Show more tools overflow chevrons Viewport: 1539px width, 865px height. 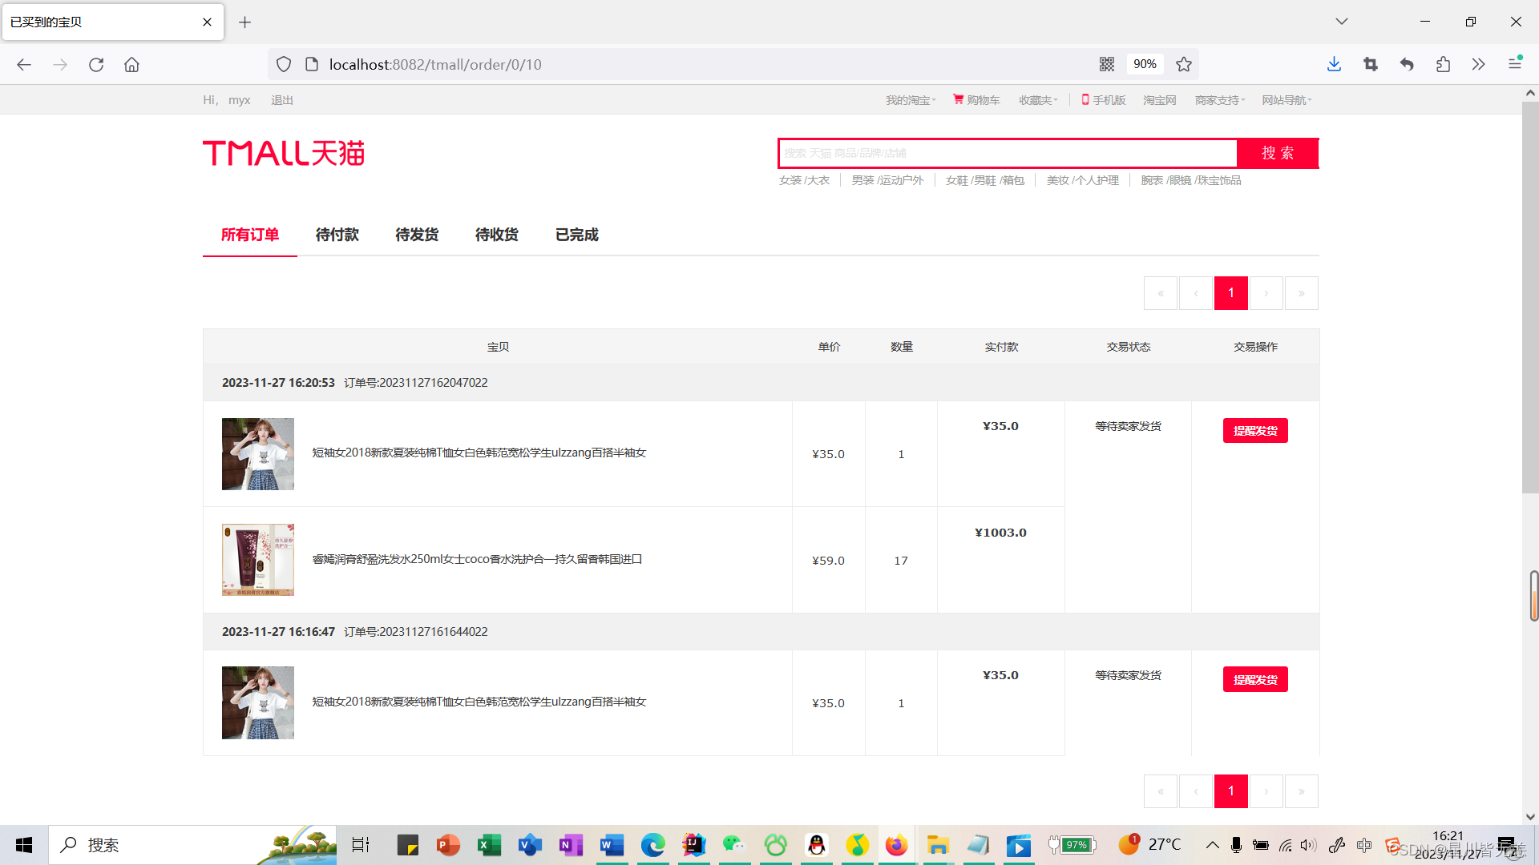[1479, 64]
